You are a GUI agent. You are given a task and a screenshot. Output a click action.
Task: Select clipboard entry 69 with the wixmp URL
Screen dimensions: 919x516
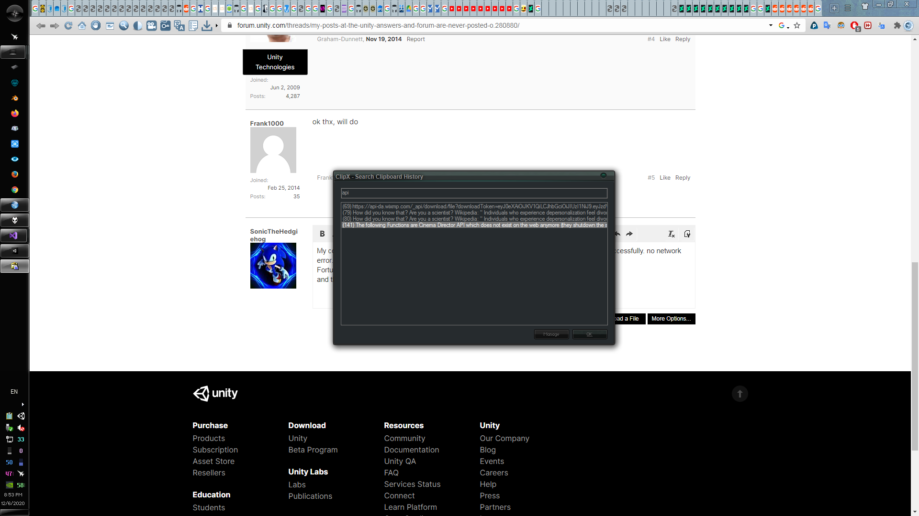[x=474, y=206]
